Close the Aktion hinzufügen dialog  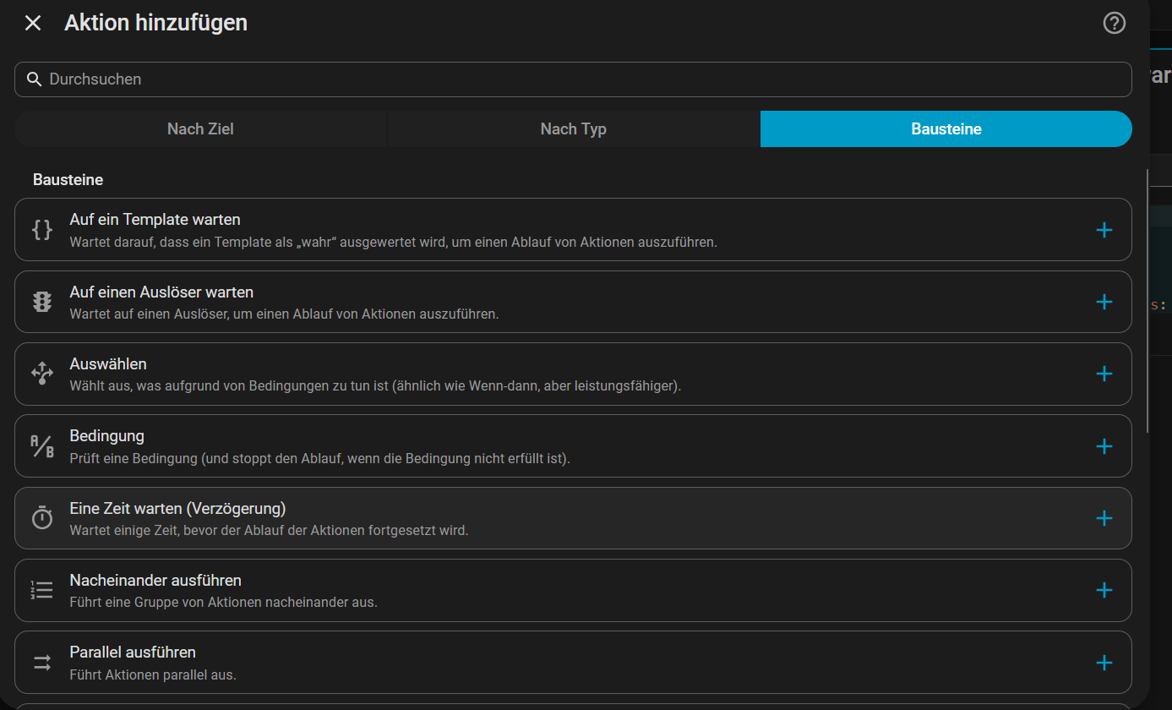[33, 23]
